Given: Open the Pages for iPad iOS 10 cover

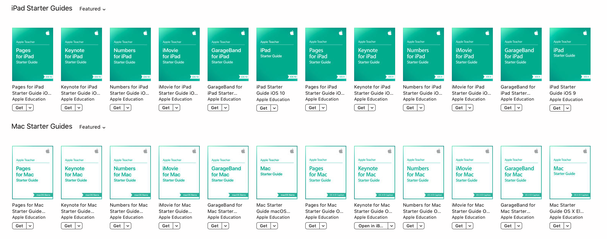Looking at the screenshot, I should pyautogui.click(x=32, y=55).
